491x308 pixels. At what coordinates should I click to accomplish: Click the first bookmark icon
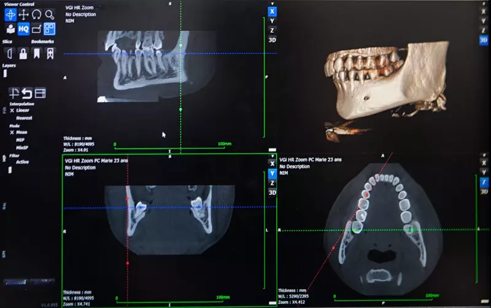click(37, 54)
